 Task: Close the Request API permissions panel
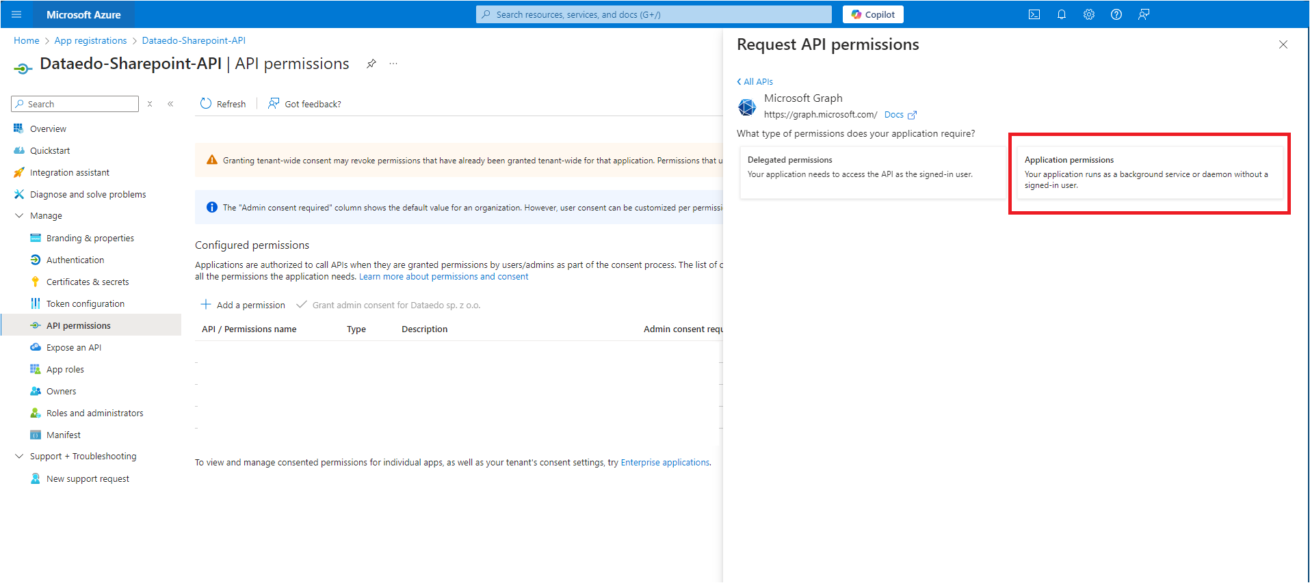point(1283,44)
